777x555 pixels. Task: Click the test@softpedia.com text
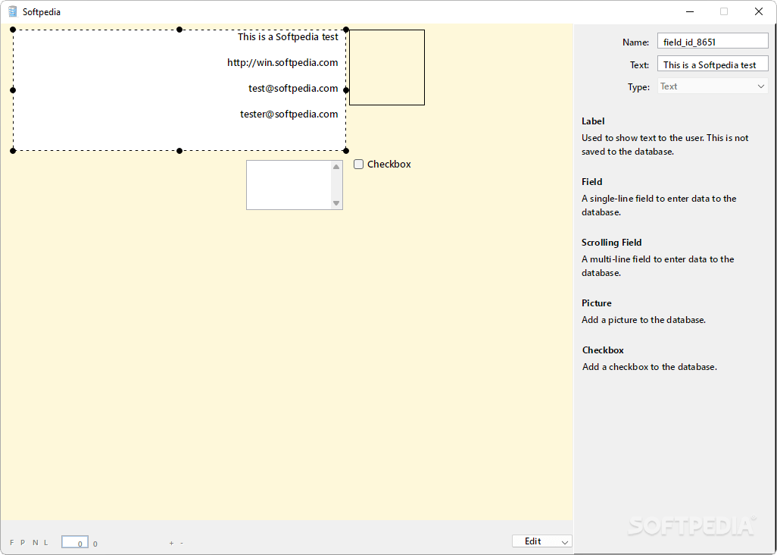coord(293,88)
